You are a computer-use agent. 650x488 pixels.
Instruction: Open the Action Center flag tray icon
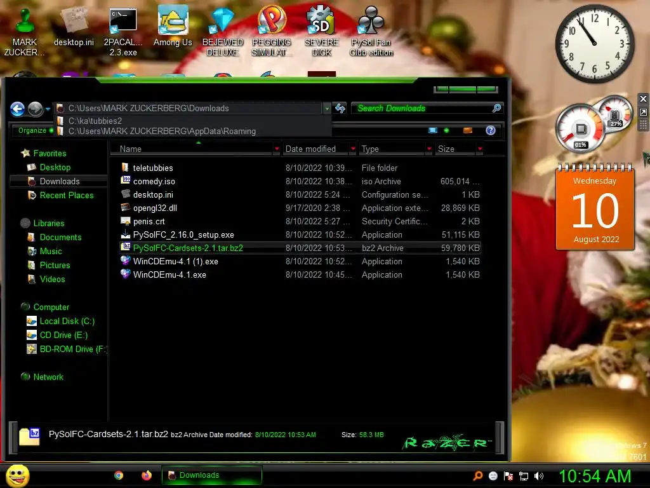pos(508,476)
